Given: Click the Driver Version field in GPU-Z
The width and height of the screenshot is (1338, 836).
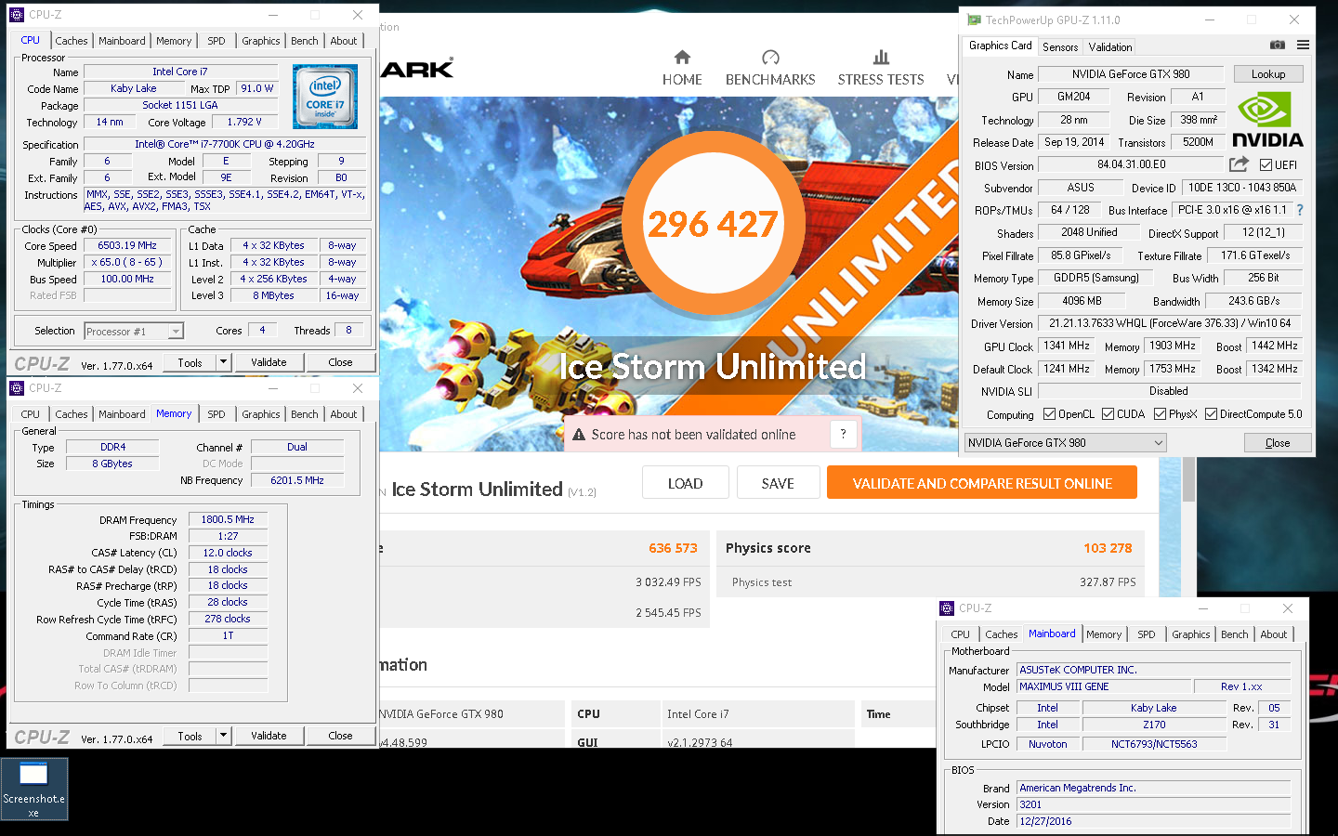Looking at the screenshot, I should [1170, 323].
